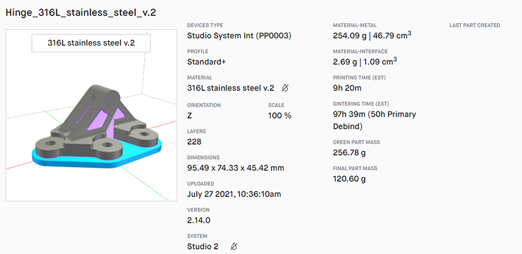Viewport: 522px width, 254px height.
Task: Click the 95.49 x 74.33 x 45.42 mm dimensions
Action: point(236,168)
